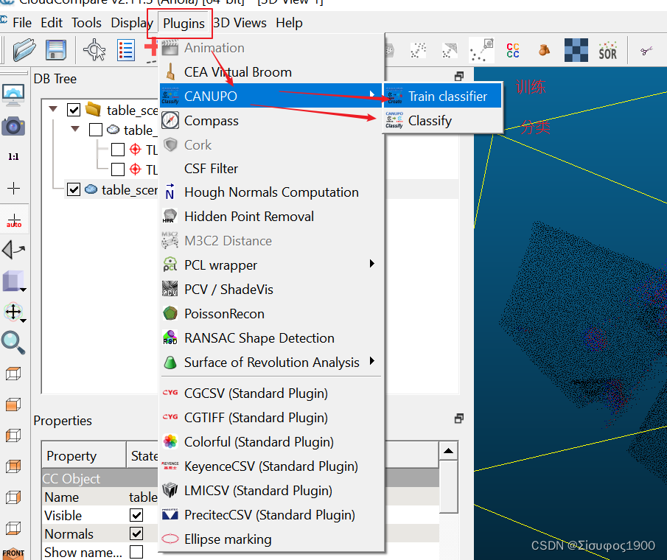Click the Open file folder icon
Viewport: 667px width, 560px height.
pos(24,50)
